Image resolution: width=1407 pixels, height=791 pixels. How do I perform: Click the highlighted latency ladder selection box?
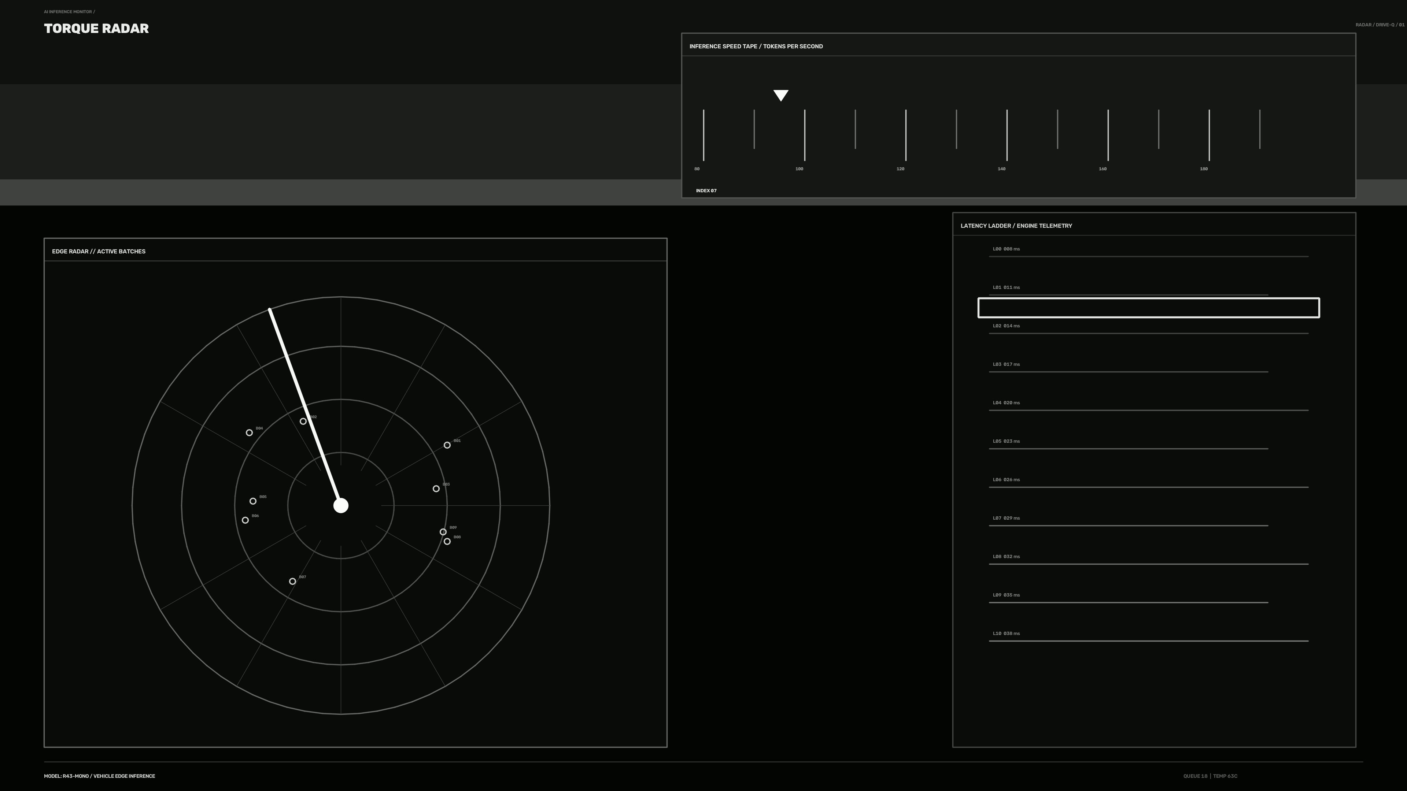[1149, 308]
